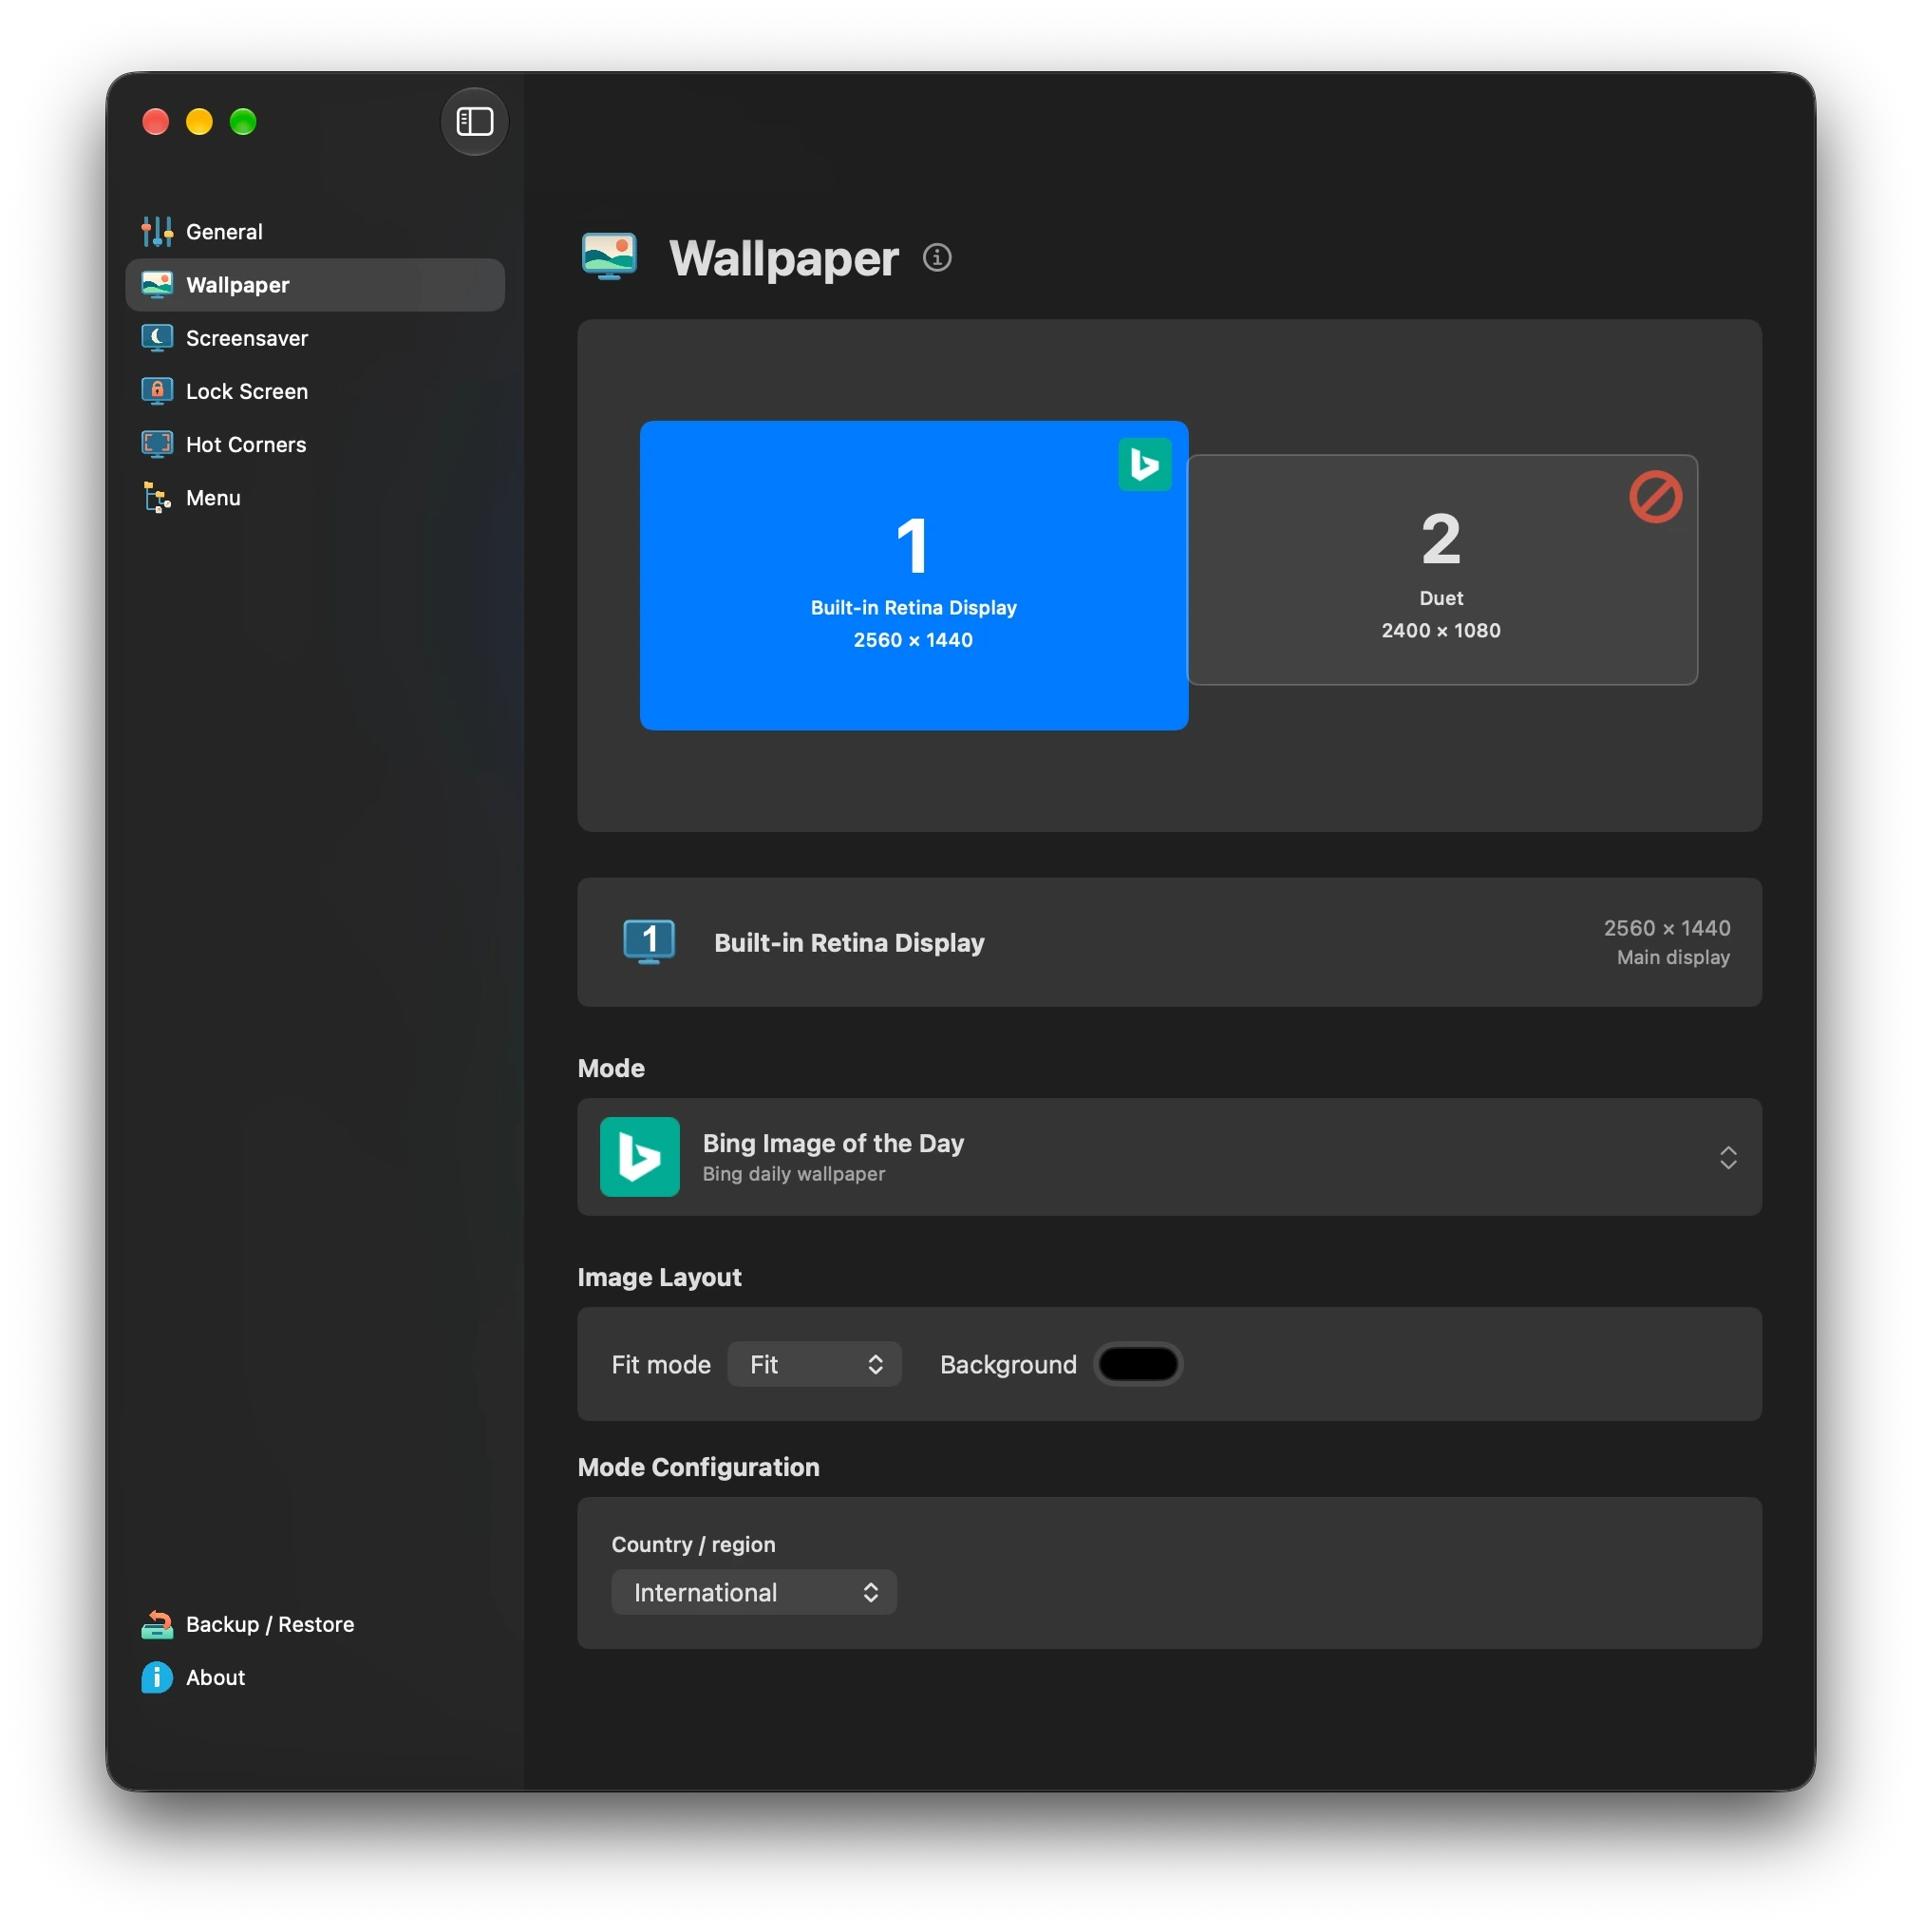Click the Screensaver moon icon
1922x1932 pixels.
pos(157,338)
